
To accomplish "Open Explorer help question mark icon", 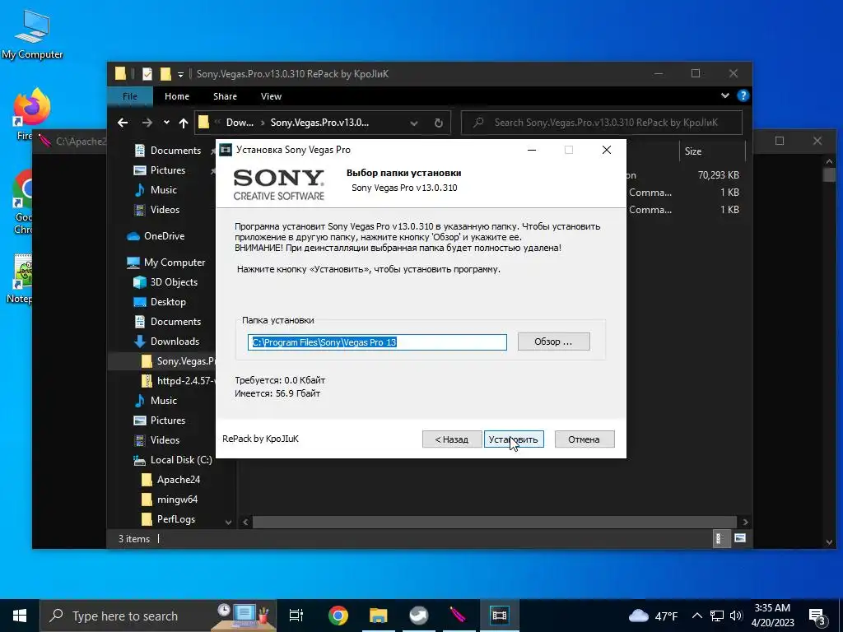I will [x=743, y=95].
